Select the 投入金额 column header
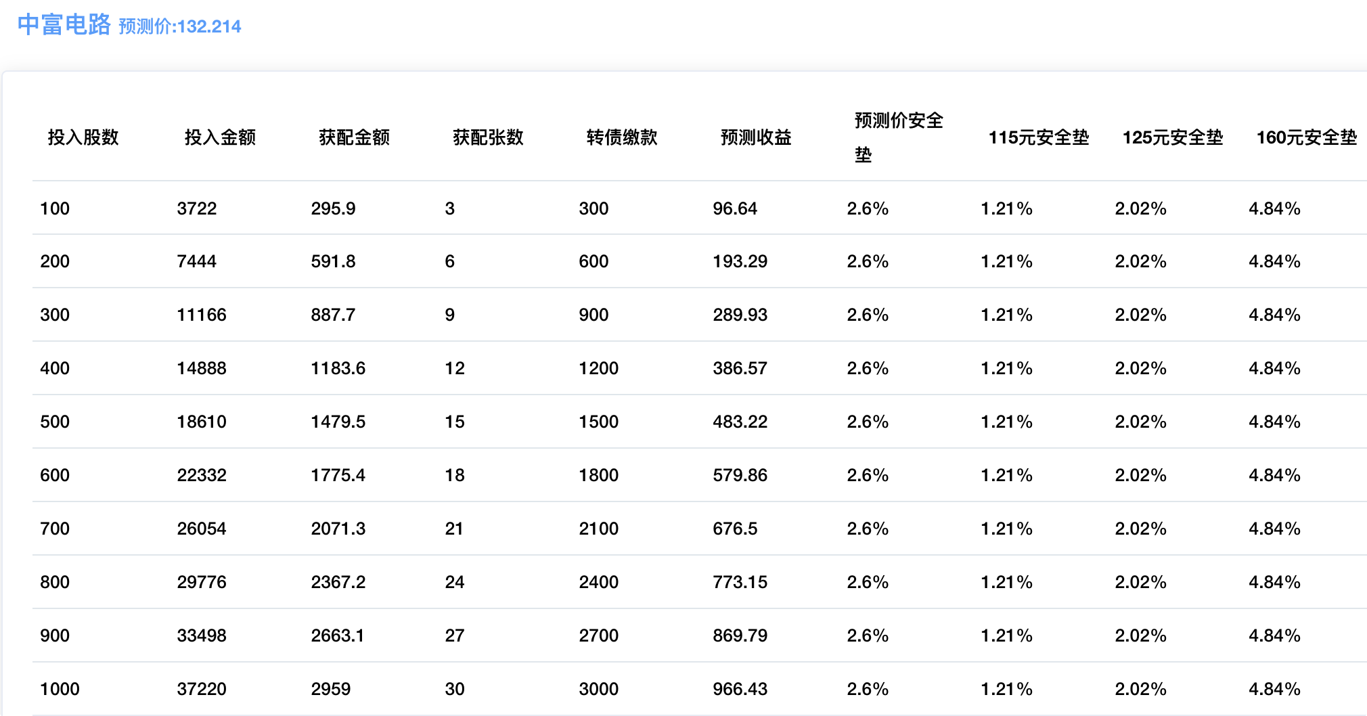The height and width of the screenshot is (716, 1367). pyautogui.click(x=220, y=137)
